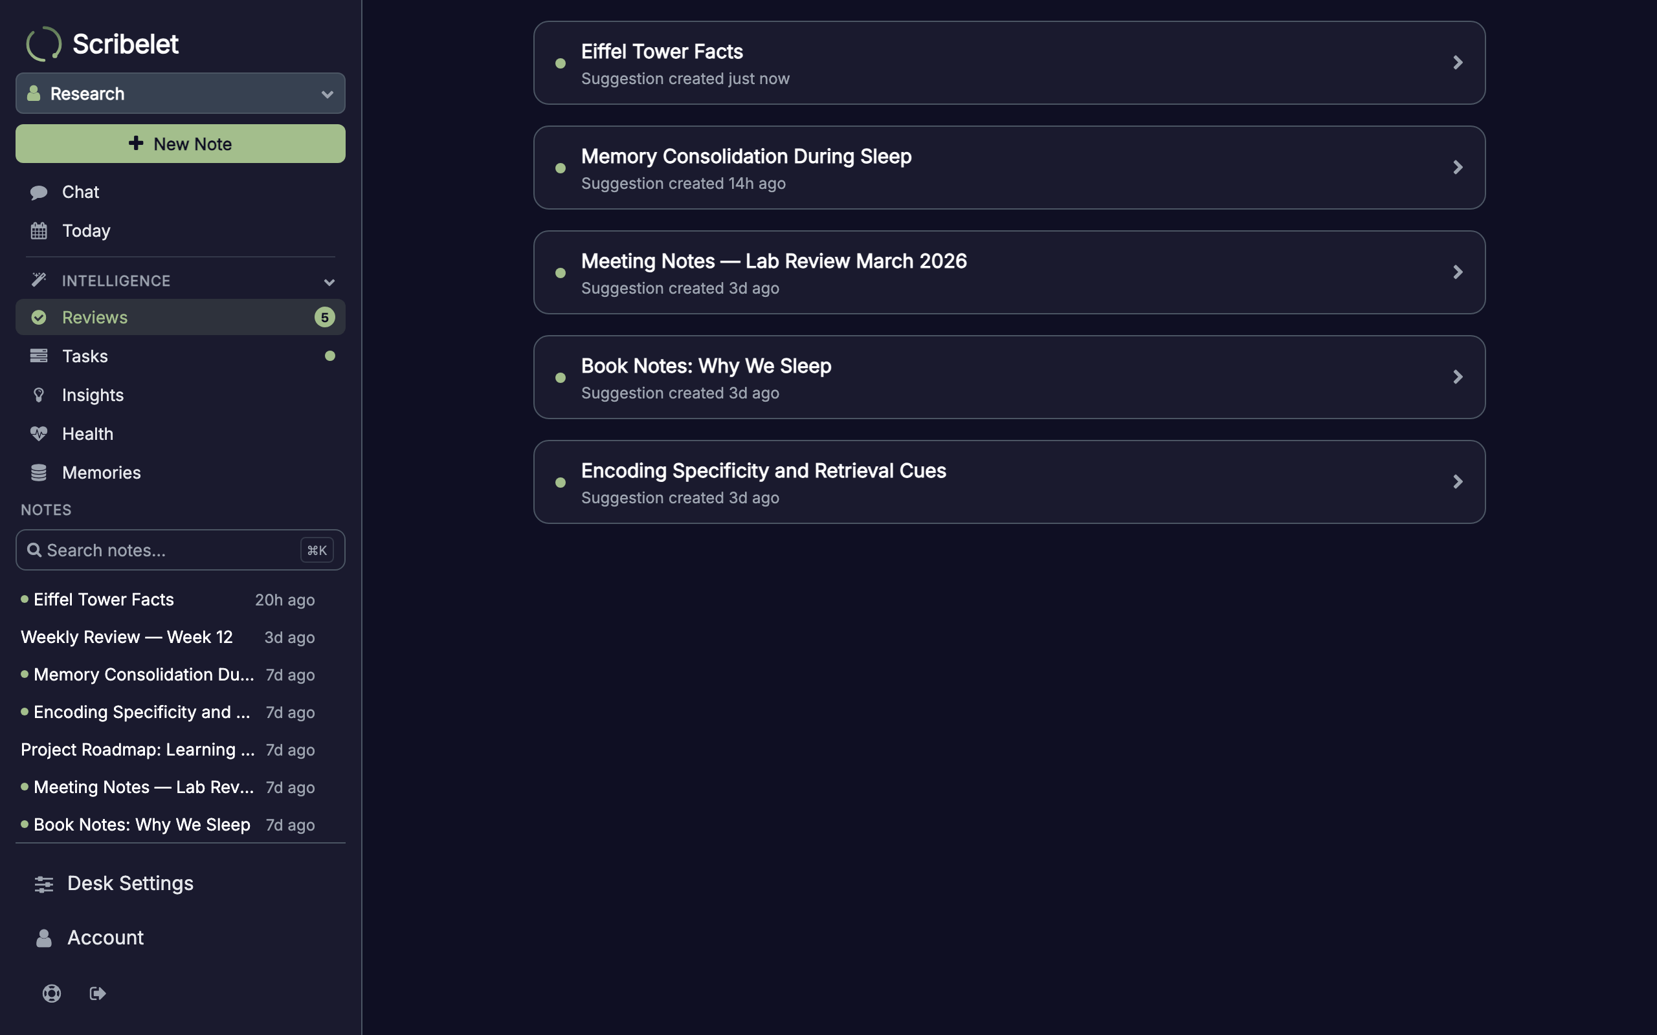The width and height of the screenshot is (1657, 1035).
Task: Go to Memories in the sidebar
Action: pos(181,472)
